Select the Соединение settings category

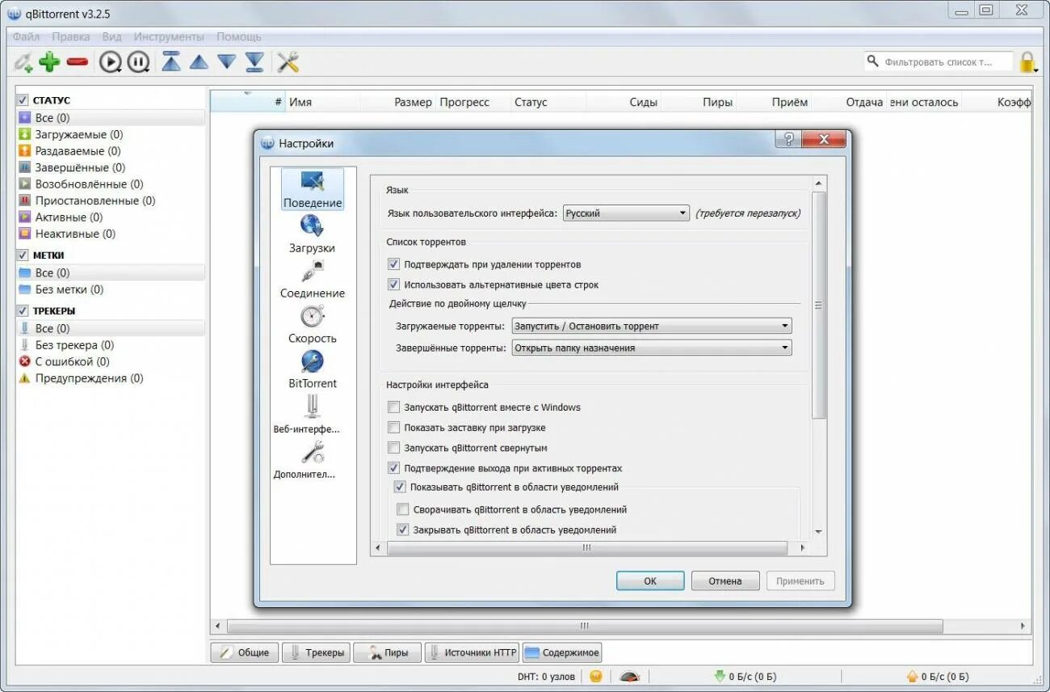313,280
